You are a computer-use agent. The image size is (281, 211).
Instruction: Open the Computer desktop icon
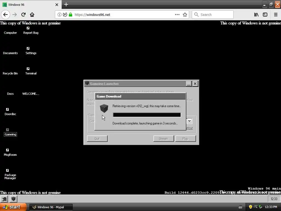click(10, 33)
